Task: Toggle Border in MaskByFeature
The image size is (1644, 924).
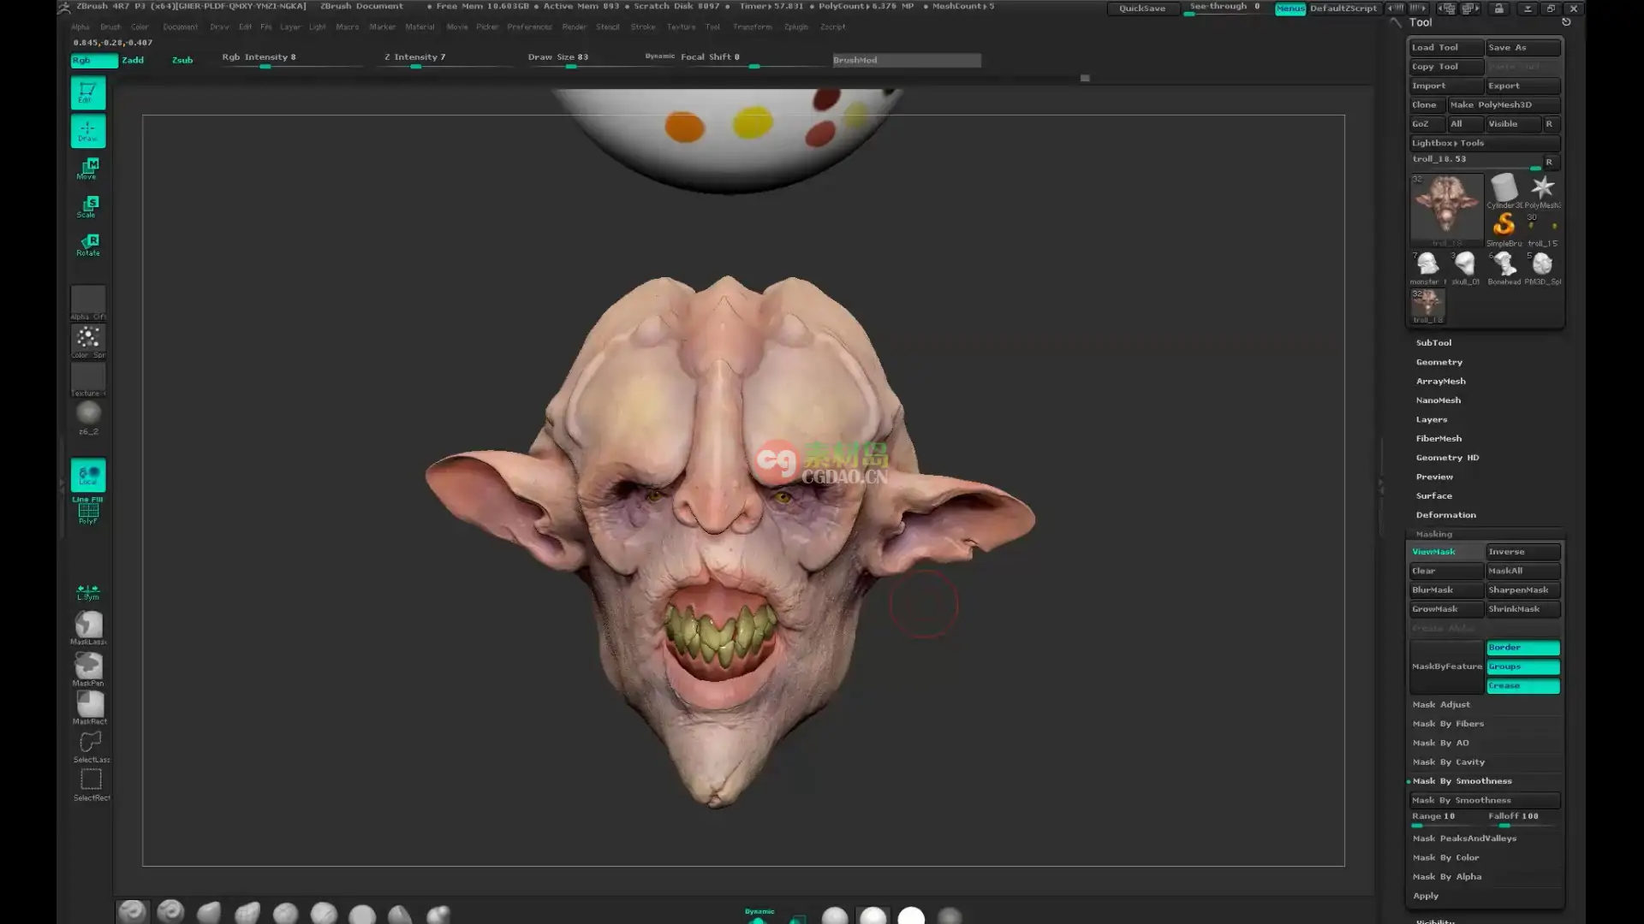Action: point(1522,648)
